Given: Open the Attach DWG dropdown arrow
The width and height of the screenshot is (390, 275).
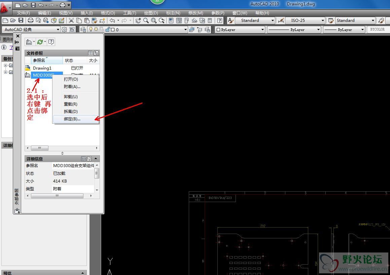Looking at the screenshot, I should (34, 42).
